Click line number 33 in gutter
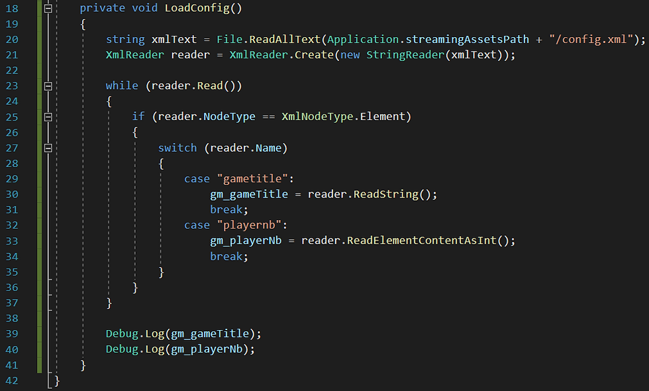649x391 pixels. click(12, 241)
